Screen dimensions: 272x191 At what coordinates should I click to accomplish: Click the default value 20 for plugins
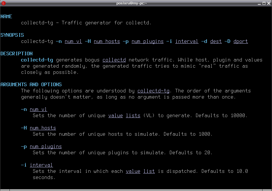207,153
